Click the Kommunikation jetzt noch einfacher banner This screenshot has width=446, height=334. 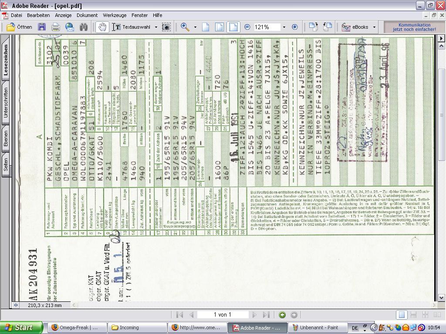pyautogui.click(x=414, y=27)
